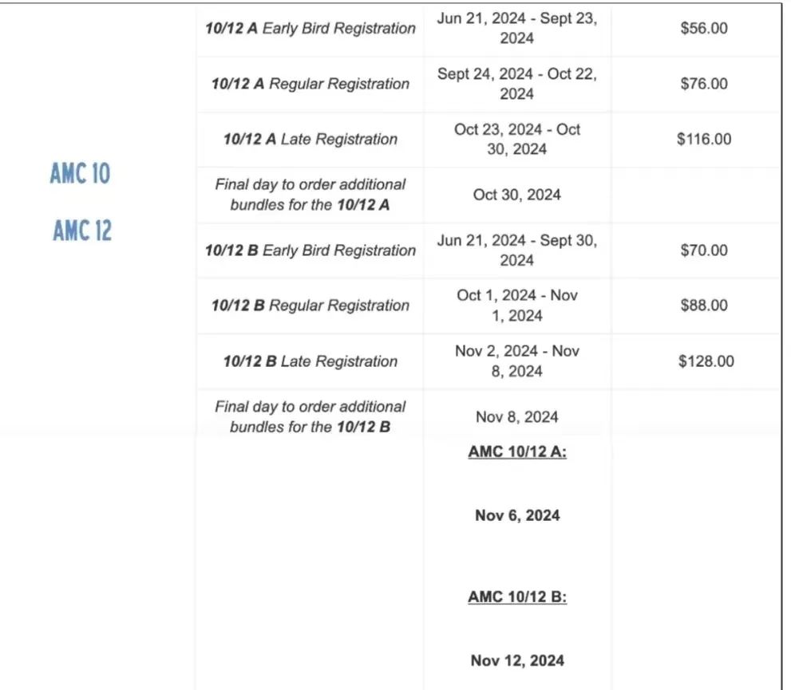The image size is (791, 690).
Task: Click the $70.00 fee
Action: 704,250
